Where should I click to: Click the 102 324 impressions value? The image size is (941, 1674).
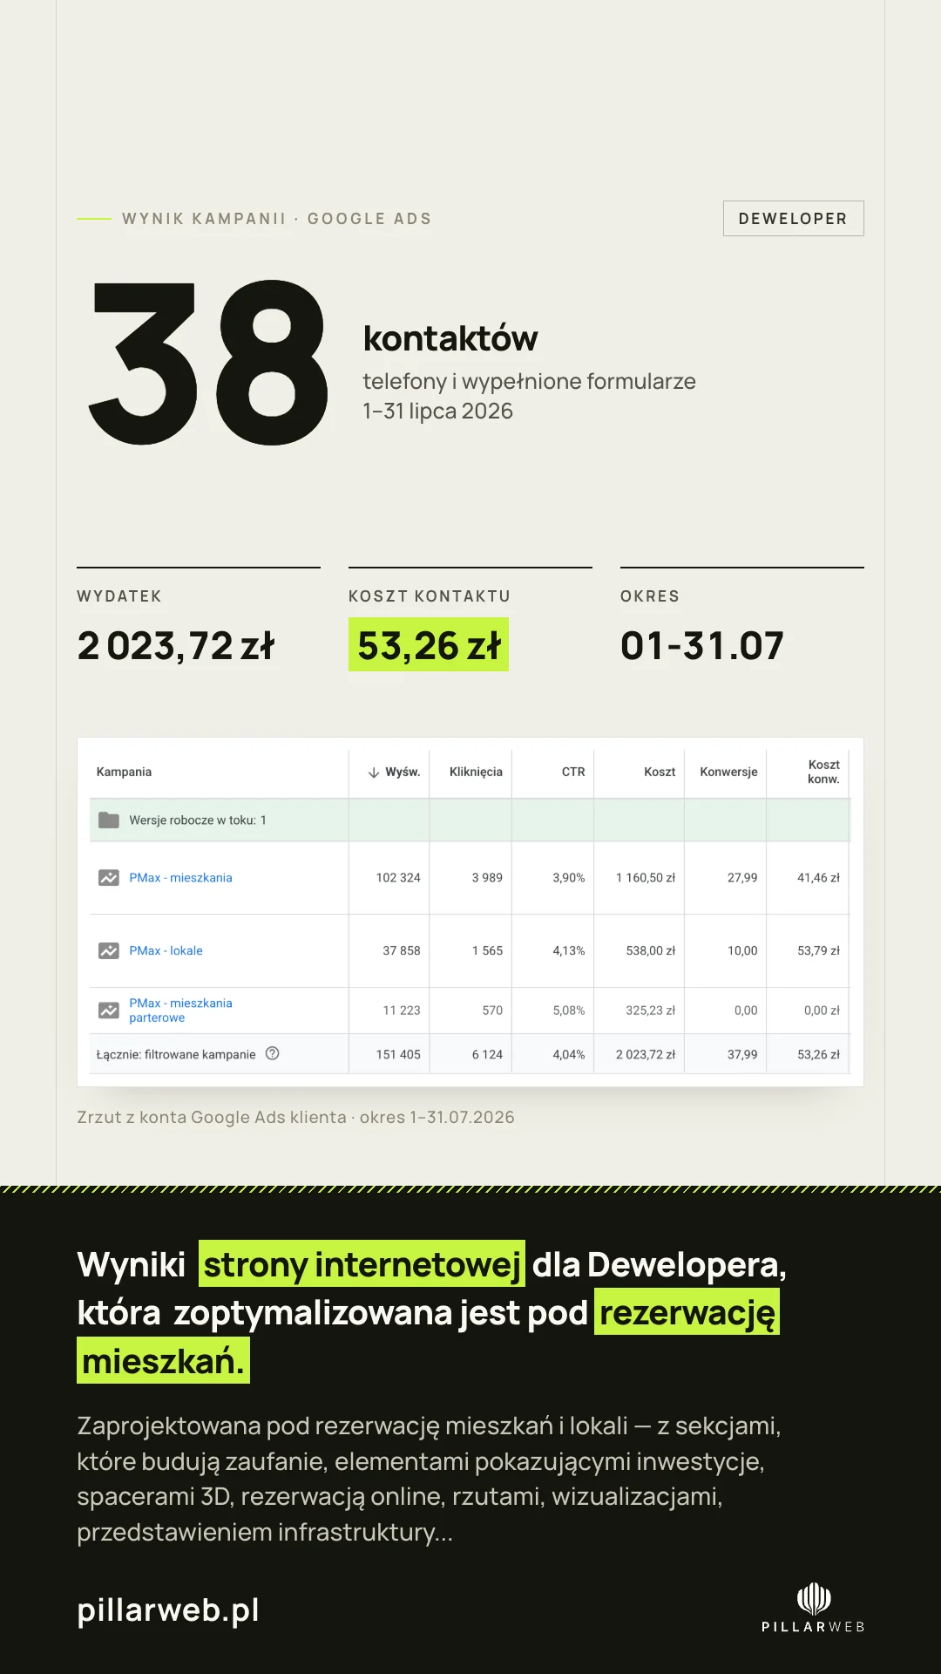pos(398,878)
